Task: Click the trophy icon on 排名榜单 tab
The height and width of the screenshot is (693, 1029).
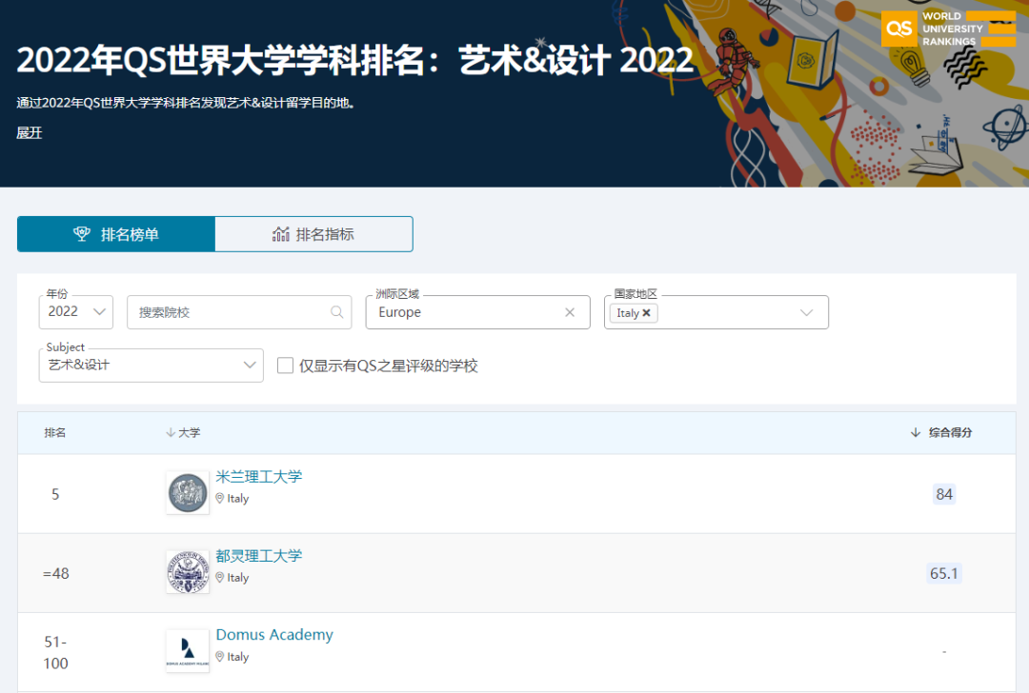Action: coord(82,233)
